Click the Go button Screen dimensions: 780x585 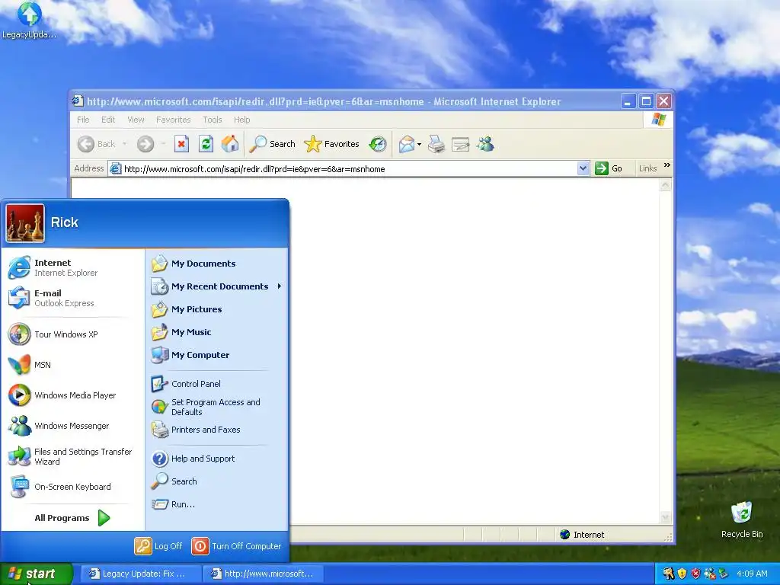[x=609, y=168]
